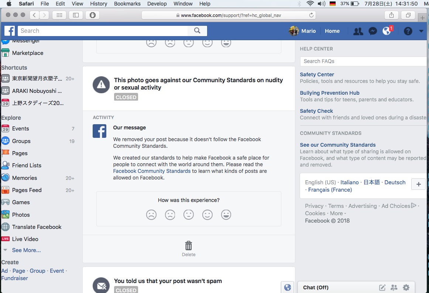Rate the nudity report experience with the slightly sad face
The width and height of the screenshot is (429, 293).
tap(170, 214)
